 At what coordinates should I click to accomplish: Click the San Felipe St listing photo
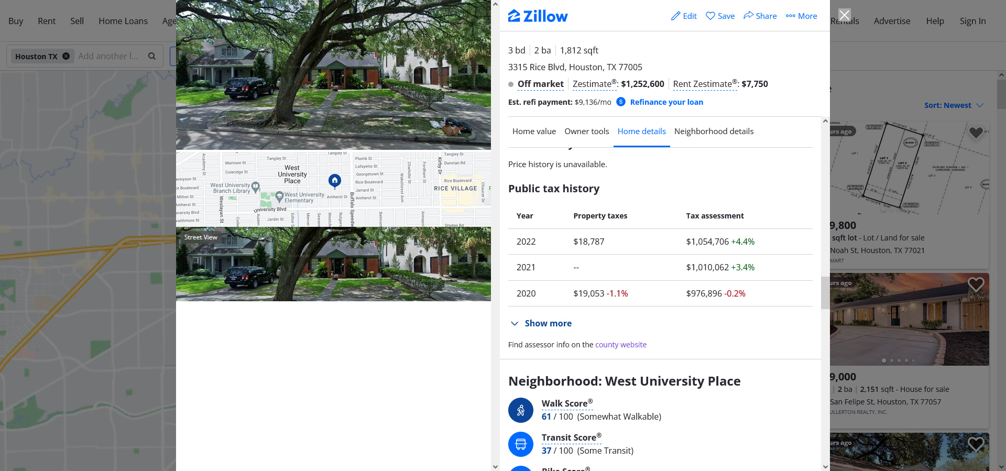[x=910, y=319]
